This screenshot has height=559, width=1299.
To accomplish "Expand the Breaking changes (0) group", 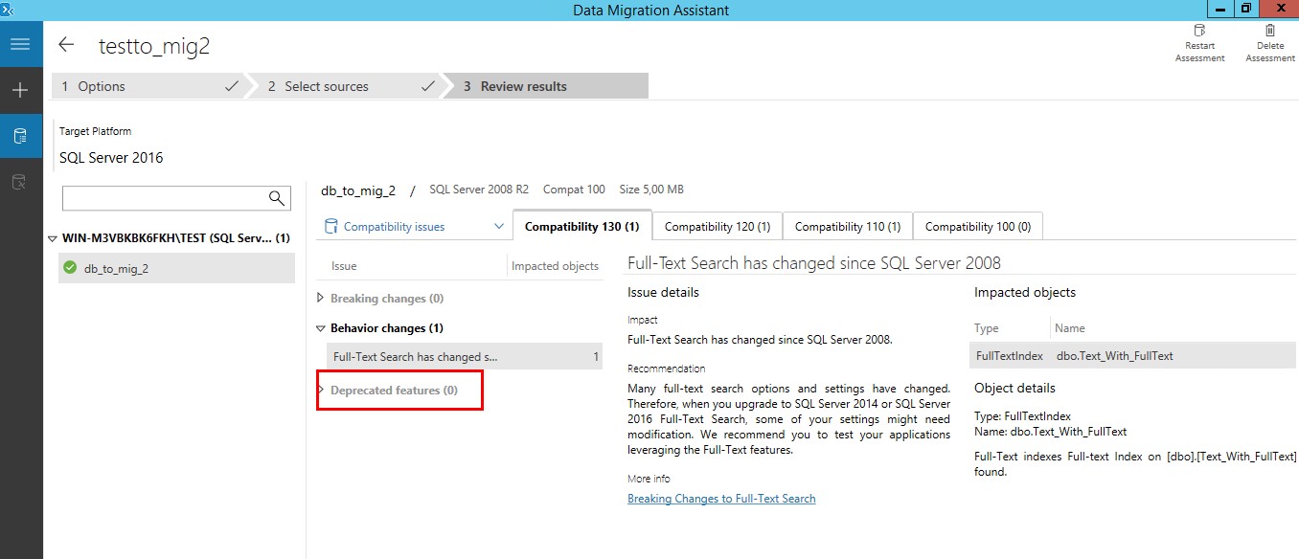I will click(x=321, y=299).
